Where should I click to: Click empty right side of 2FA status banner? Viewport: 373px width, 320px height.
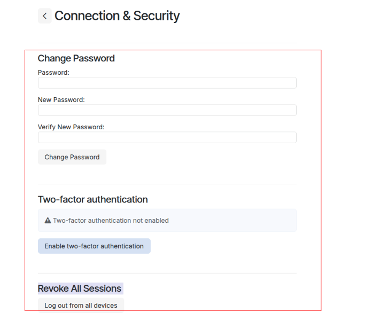(x=240, y=220)
